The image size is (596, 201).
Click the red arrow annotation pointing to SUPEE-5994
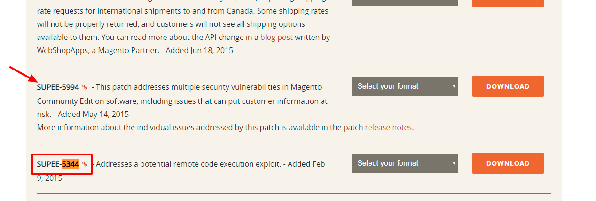23,74
